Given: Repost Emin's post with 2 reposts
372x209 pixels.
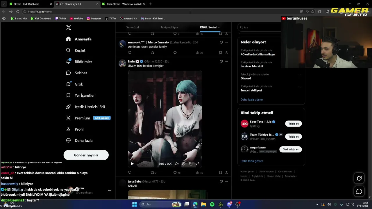Looking at the screenshot, I should [x=153, y=172].
